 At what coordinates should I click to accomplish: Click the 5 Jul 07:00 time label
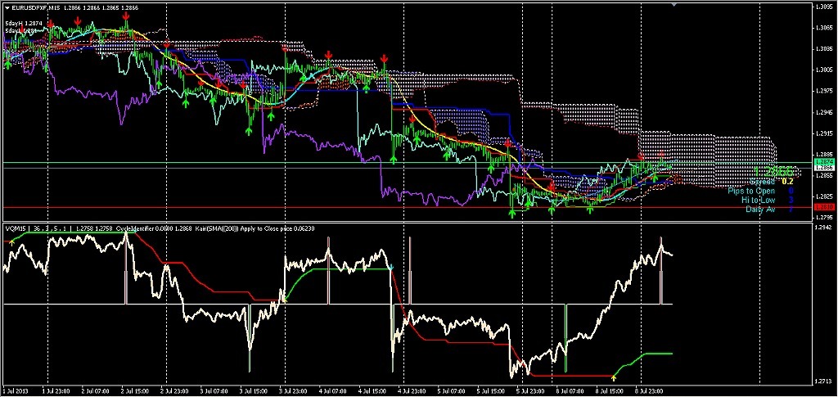click(451, 391)
